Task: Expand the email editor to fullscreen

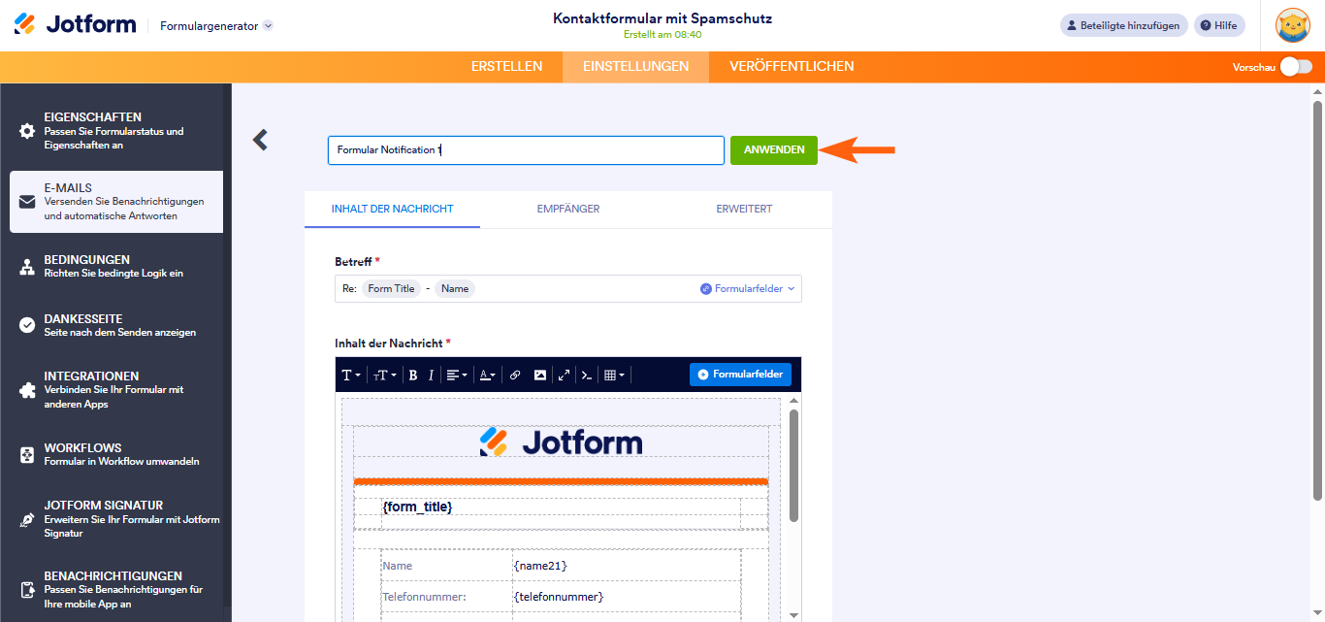Action: coord(564,374)
